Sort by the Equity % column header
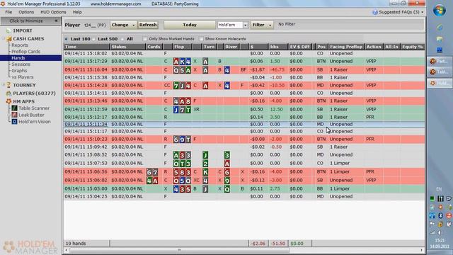Viewport: 453px width, 255px height. (x=412, y=47)
